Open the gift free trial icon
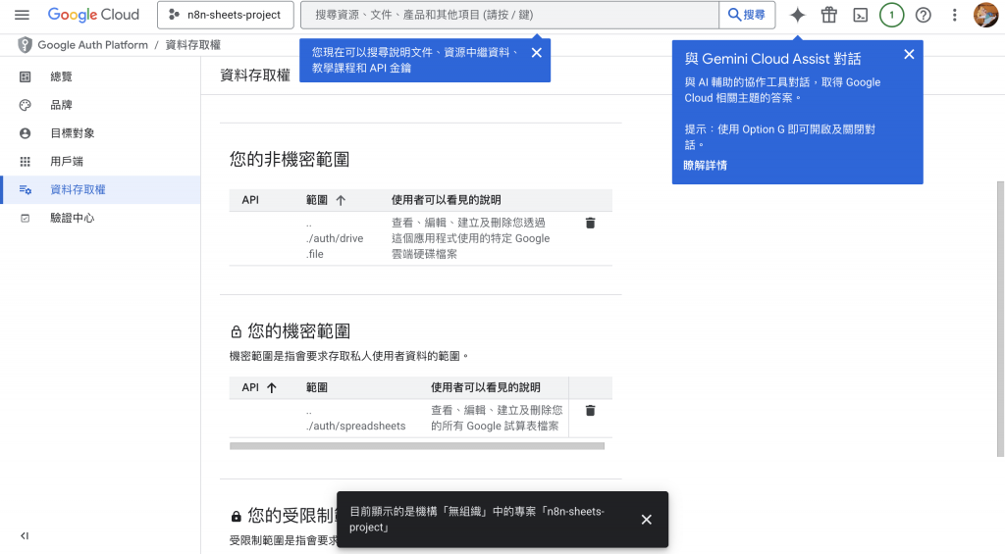Viewport: 1005px width, 554px height. [x=829, y=15]
